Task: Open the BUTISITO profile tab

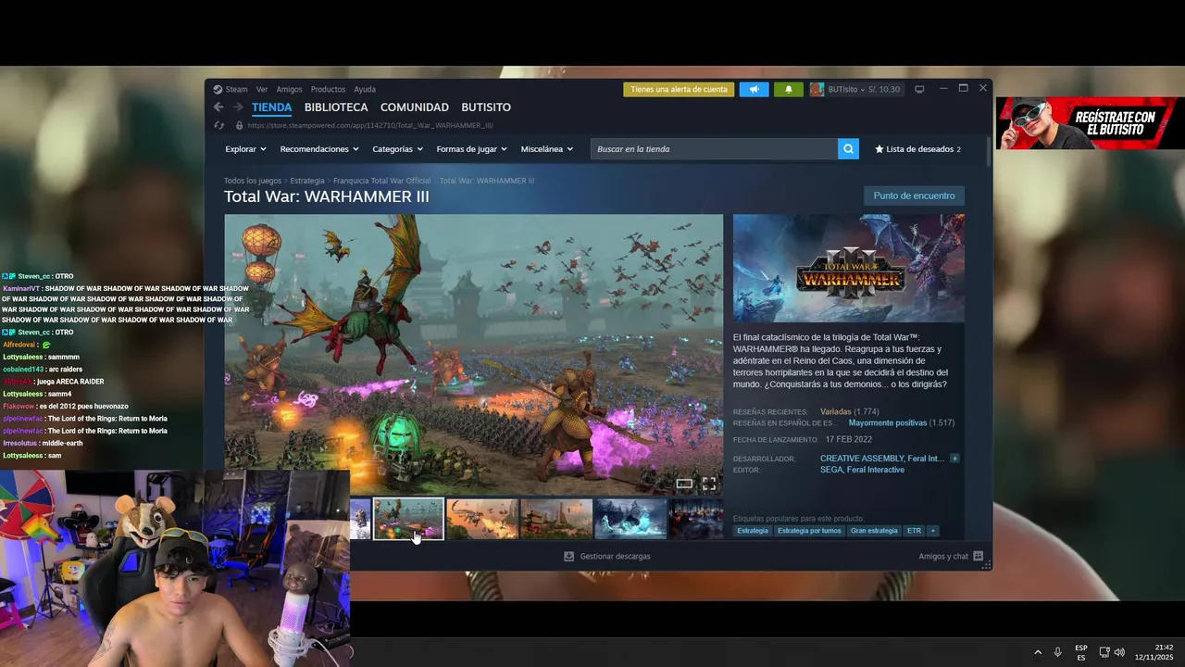Action: [x=486, y=107]
